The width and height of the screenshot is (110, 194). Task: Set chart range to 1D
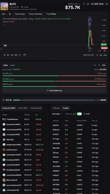point(5,55)
